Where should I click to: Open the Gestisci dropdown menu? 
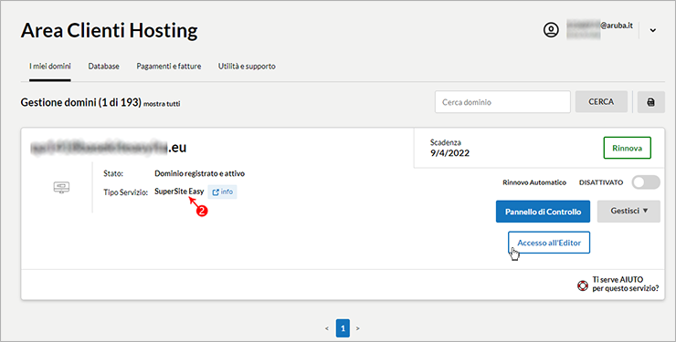click(x=628, y=212)
